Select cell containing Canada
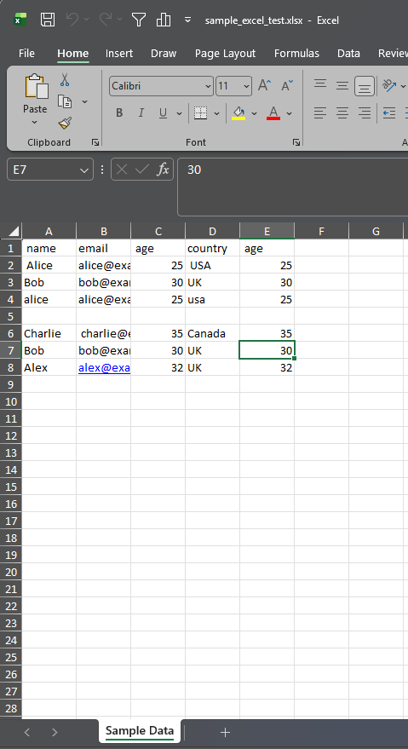 (212, 333)
